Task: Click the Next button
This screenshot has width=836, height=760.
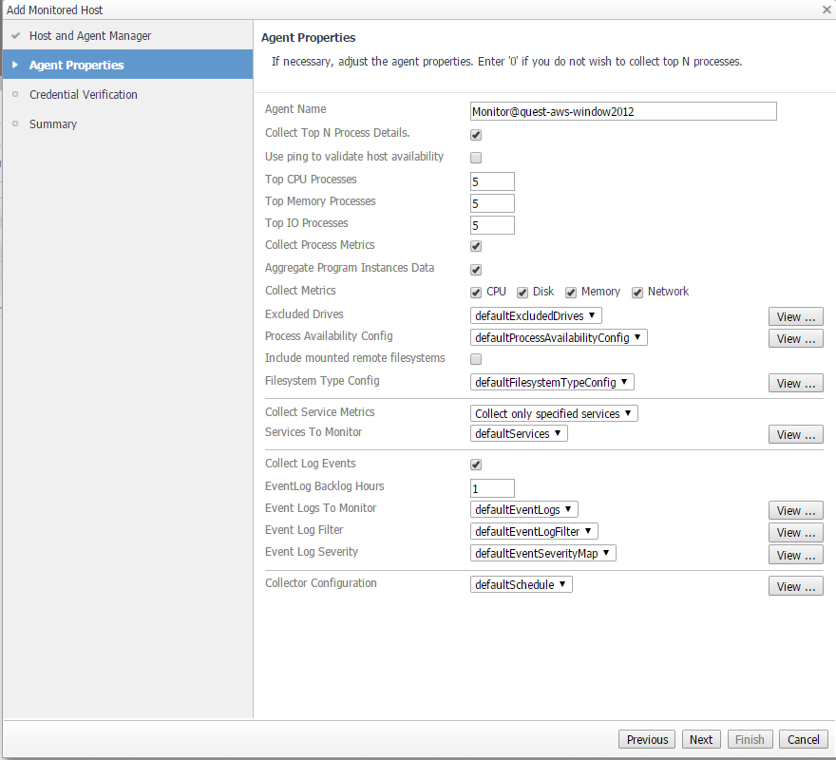Action: pos(701,740)
